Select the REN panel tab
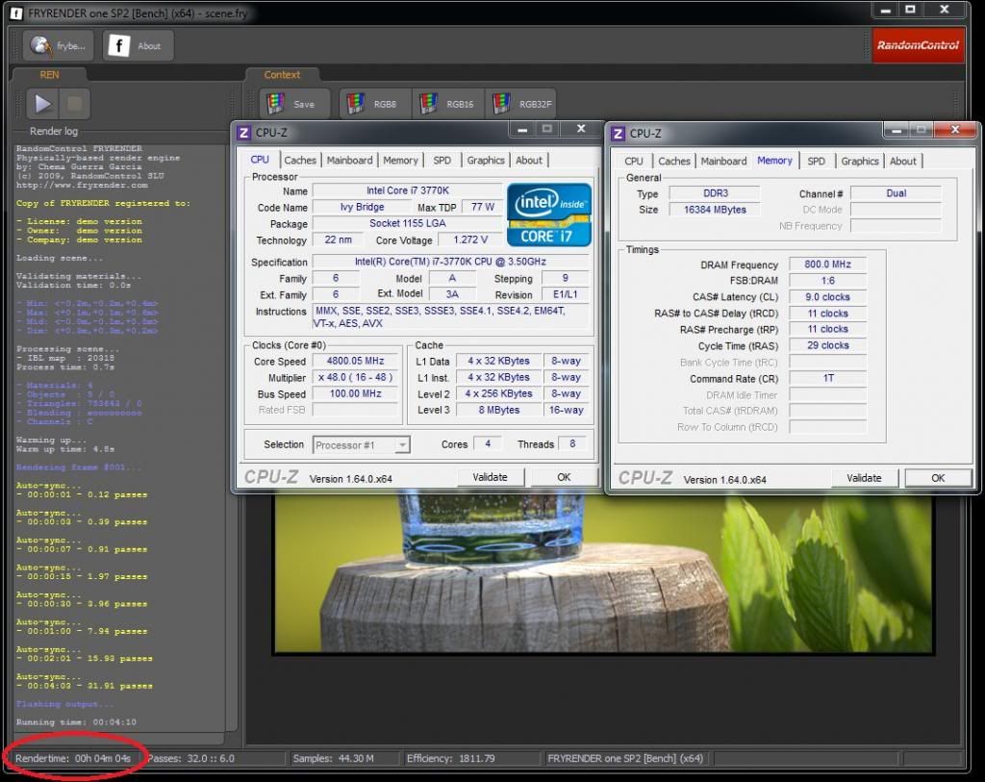Viewport: 985px width, 782px height. [x=48, y=74]
